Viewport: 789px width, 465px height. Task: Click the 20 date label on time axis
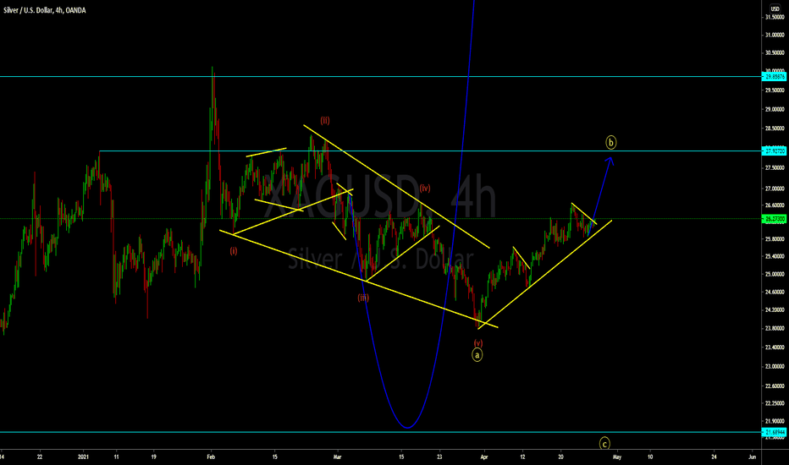coord(560,457)
